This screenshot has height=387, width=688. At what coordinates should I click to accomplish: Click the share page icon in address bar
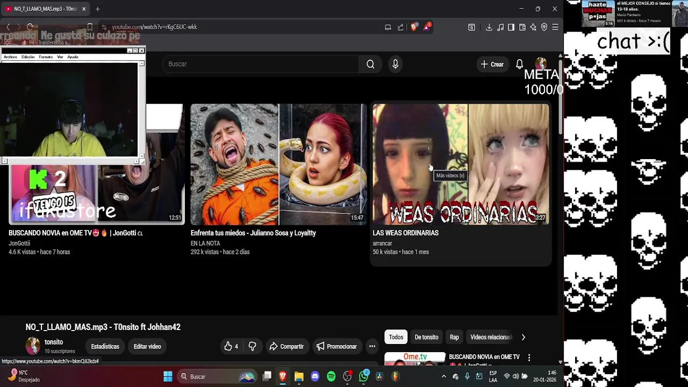(400, 27)
